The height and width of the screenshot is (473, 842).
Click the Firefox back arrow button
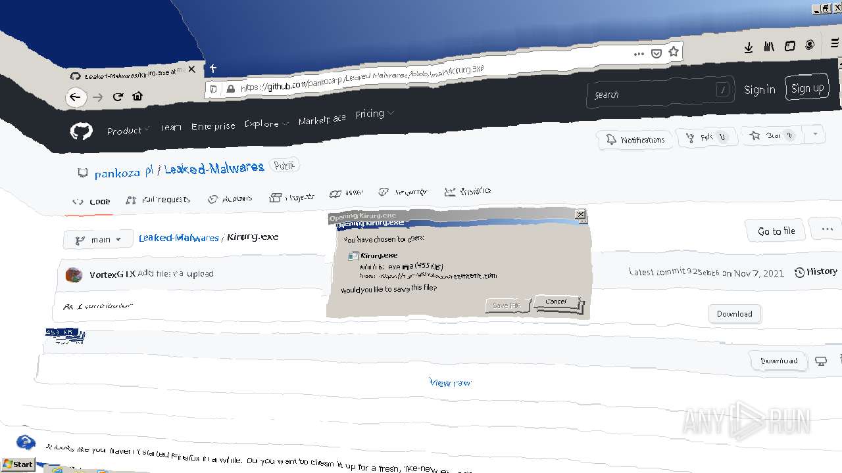[x=76, y=97]
